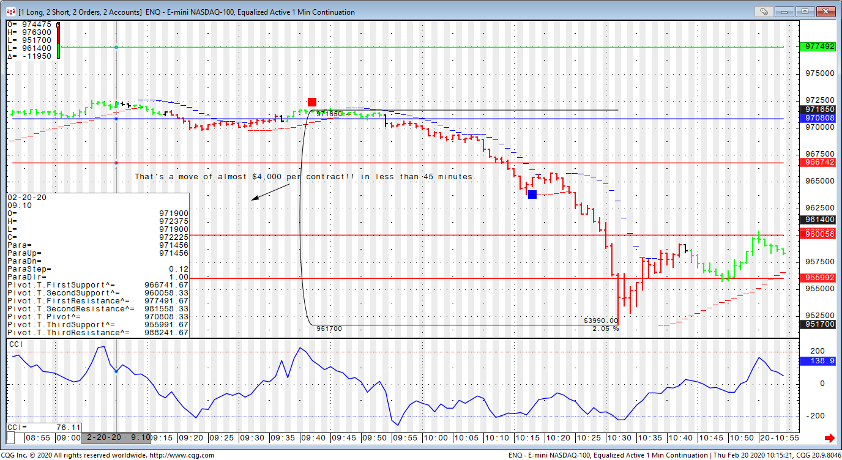Click the CCI study label in lower pane

pyautogui.click(x=17, y=345)
